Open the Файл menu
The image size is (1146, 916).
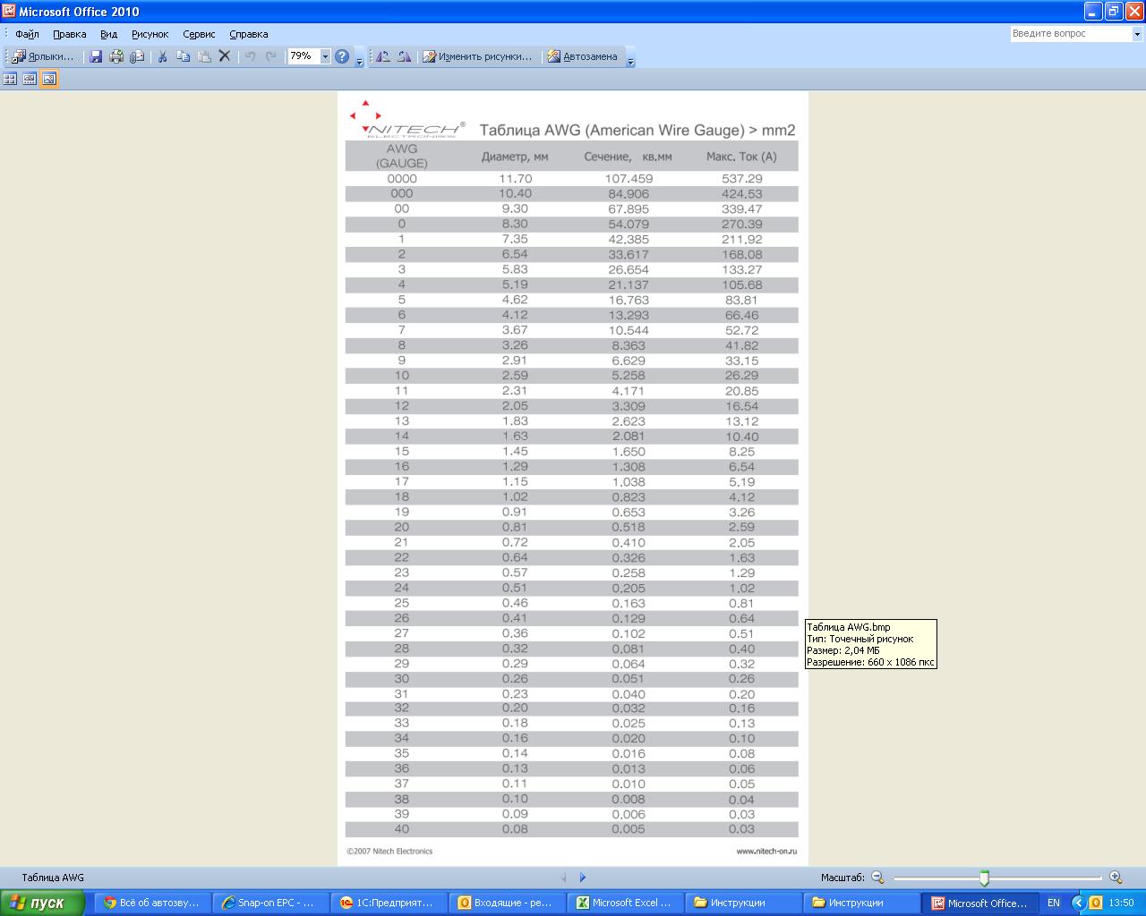pyautogui.click(x=27, y=34)
